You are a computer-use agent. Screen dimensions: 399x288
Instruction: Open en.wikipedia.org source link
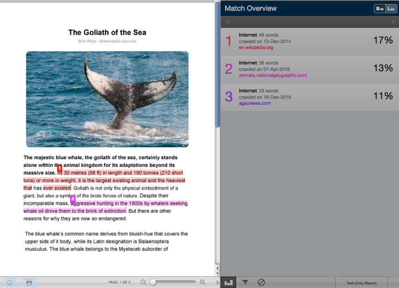tap(256, 47)
